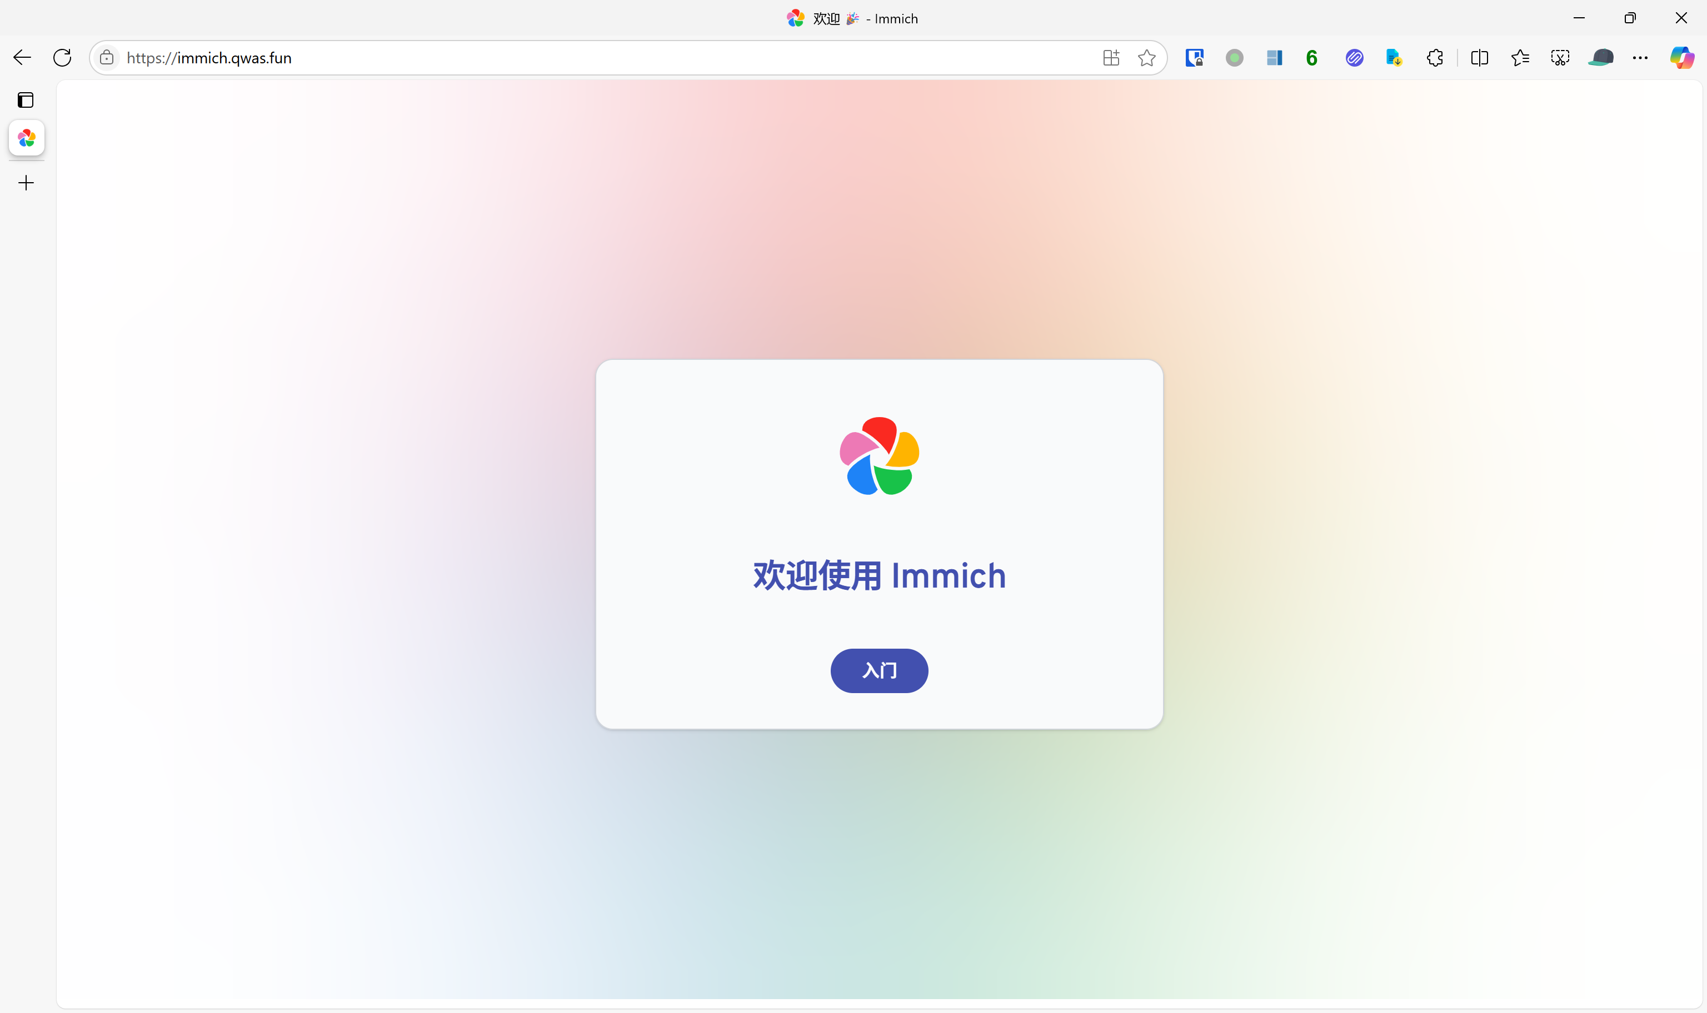Open the browser Settings and more menu

click(1640, 57)
